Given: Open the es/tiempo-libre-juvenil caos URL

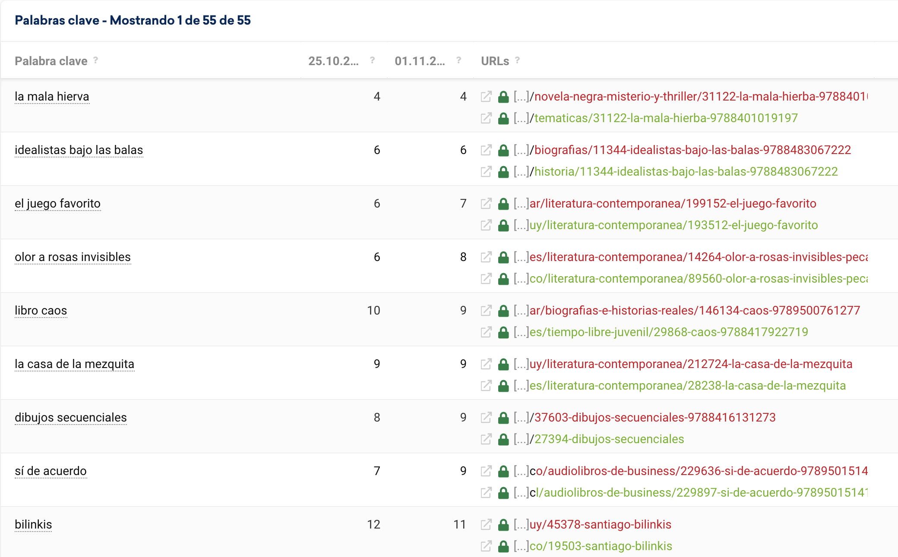Looking at the screenshot, I should 668,332.
